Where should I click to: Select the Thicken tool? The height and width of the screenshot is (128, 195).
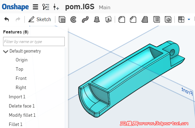[x=108, y=19]
